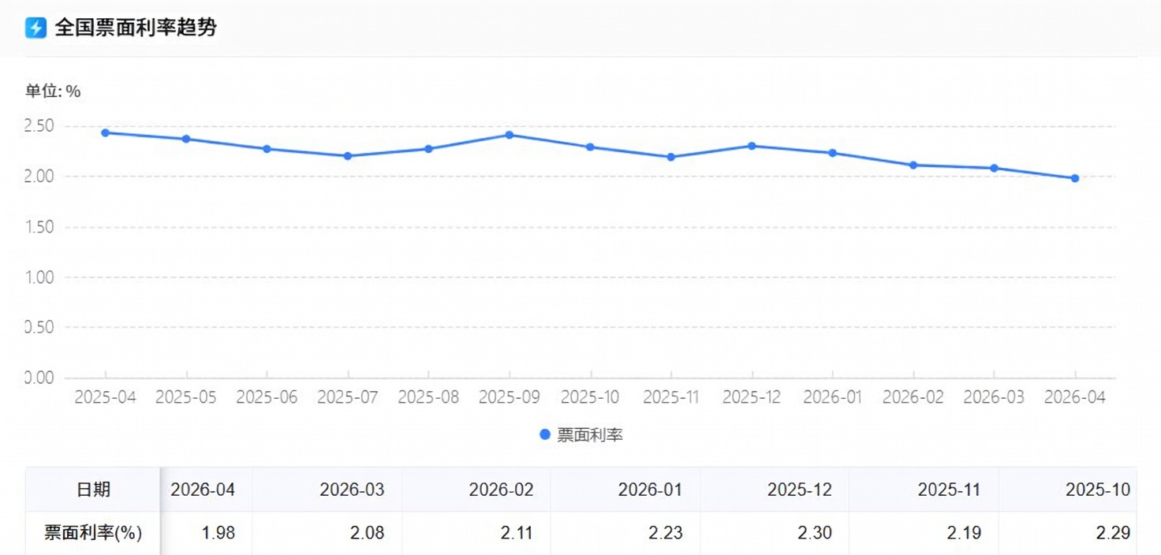Toggle the 2025-11 data point highlight
1161x555 pixels.
point(671,157)
